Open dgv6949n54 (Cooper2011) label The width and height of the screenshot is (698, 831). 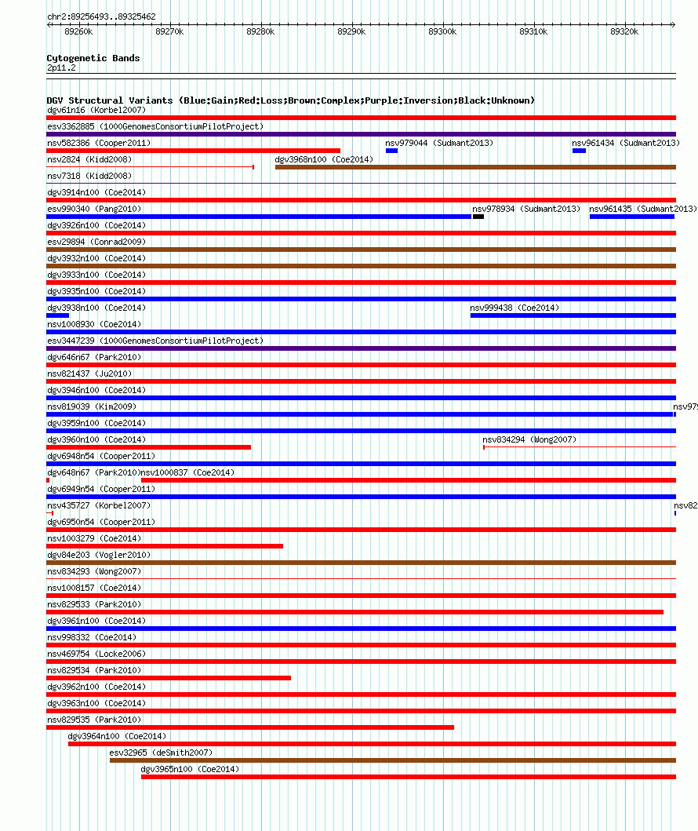point(101,489)
